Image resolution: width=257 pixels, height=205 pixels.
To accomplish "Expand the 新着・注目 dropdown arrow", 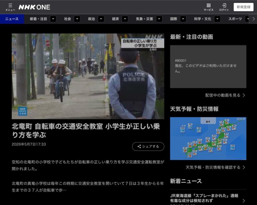I will coord(53,19).
